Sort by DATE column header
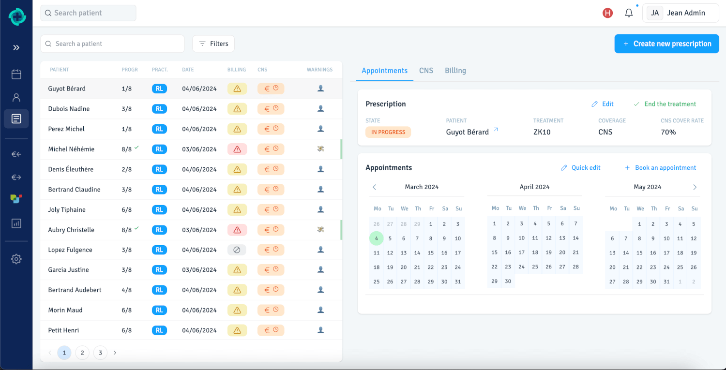 (x=188, y=70)
